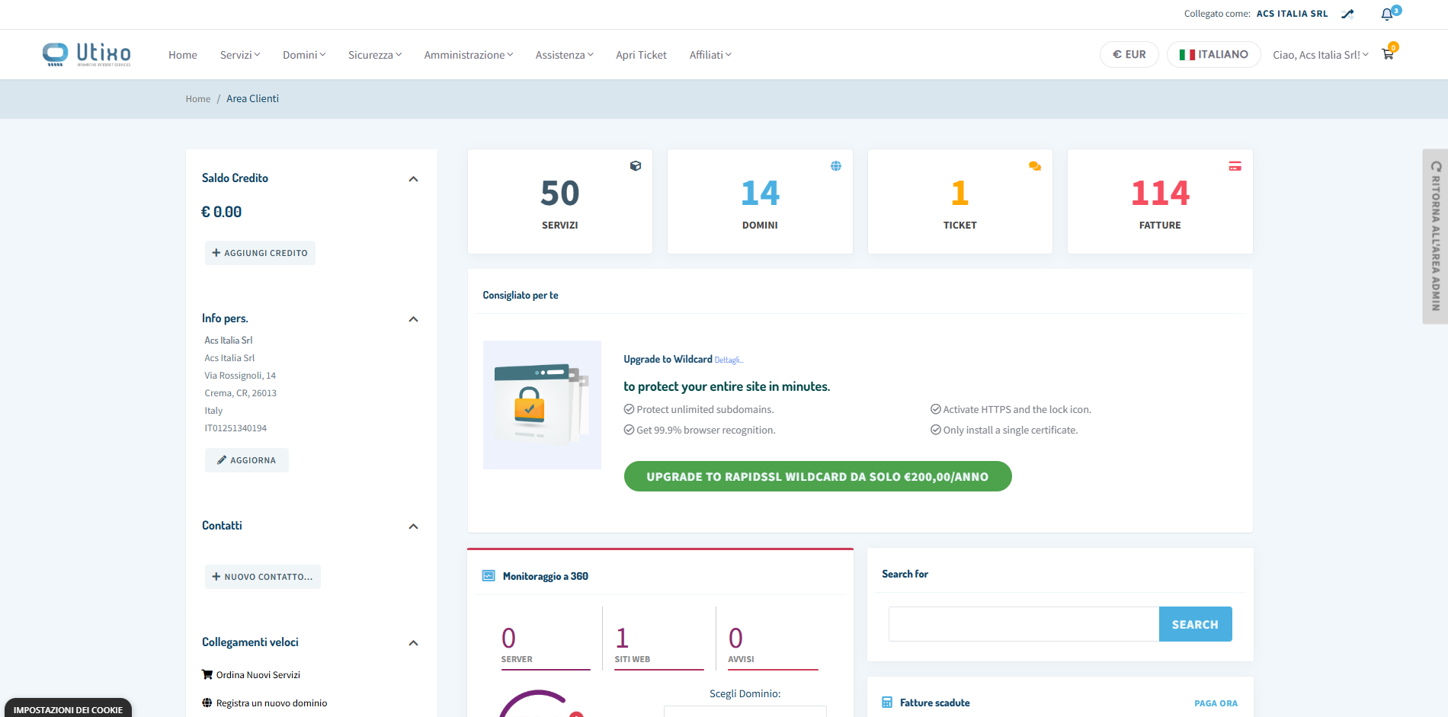
Task: Open the EUR currency selector
Action: tap(1129, 55)
